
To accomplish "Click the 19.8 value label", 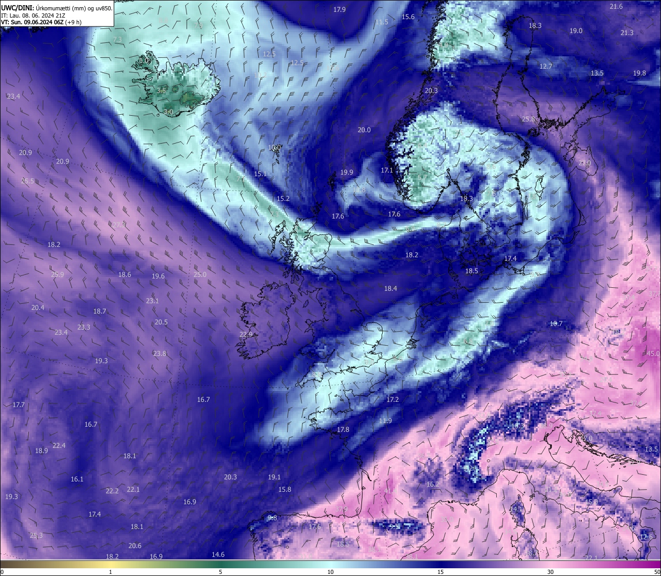I will coord(639,73).
